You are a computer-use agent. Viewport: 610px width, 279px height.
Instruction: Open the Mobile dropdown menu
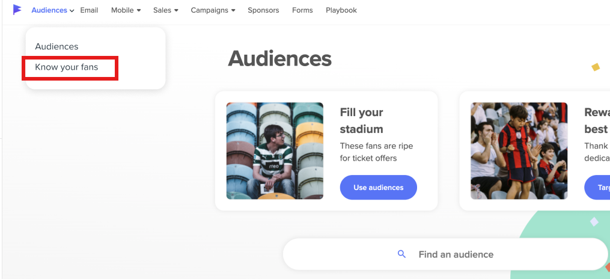coord(126,10)
